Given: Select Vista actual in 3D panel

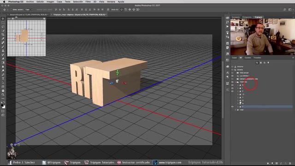Looking at the screenshot, I should (x=244, y=73).
